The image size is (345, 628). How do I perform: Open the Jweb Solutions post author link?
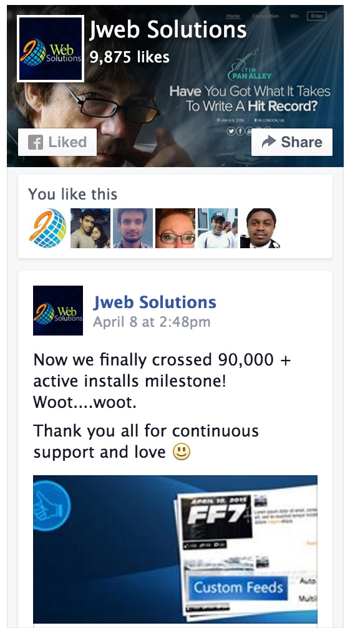(155, 302)
